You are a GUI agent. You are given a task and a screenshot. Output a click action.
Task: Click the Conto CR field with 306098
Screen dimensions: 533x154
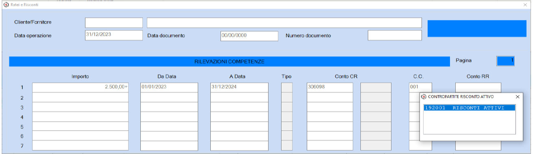pyautogui.click(x=330, y=88)
